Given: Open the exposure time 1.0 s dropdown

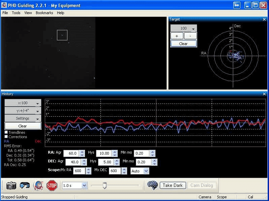Looking at the screenshot, I should click(x=84, y=185).
